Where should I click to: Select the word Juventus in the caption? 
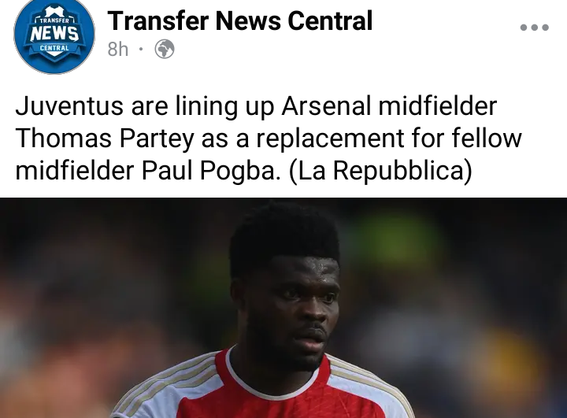pyautogui.click(x=69, y=106)
